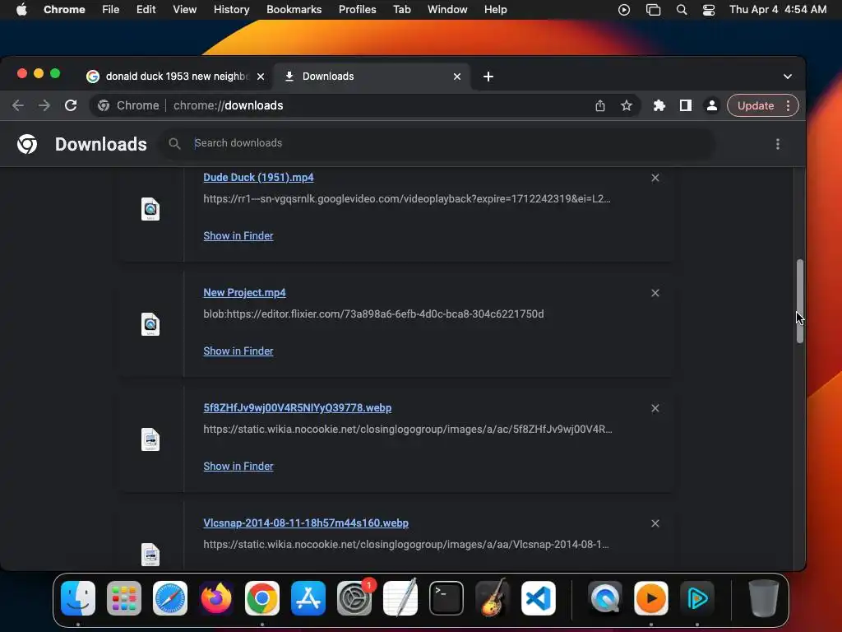This screenshot has width=842, height=632.
Task: Open New Project.mp4 file link
Action: (x=244, y=292)
